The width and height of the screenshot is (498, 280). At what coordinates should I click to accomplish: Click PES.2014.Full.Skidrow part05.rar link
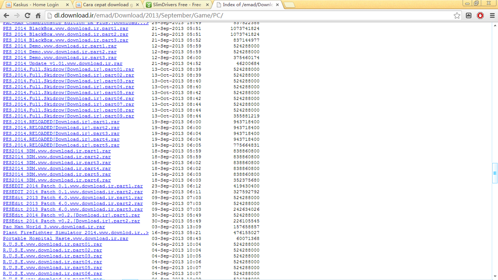coord(68,93)
